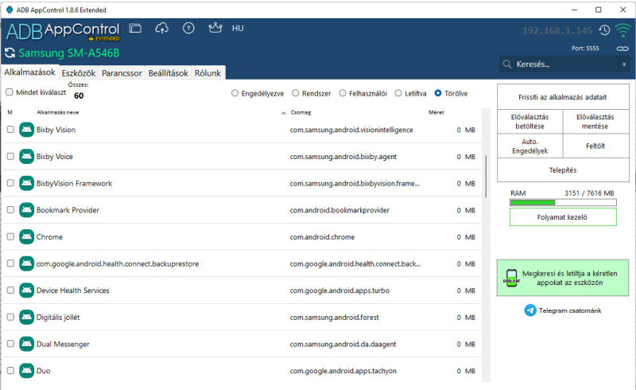Image resolution: width=636 pixels, height=390 pixels.
Task: Open the file manager folder icon
Action: coord(135,28)
